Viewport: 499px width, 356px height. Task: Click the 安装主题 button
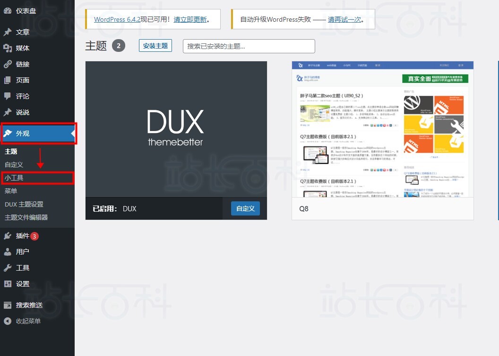[155, 46]
